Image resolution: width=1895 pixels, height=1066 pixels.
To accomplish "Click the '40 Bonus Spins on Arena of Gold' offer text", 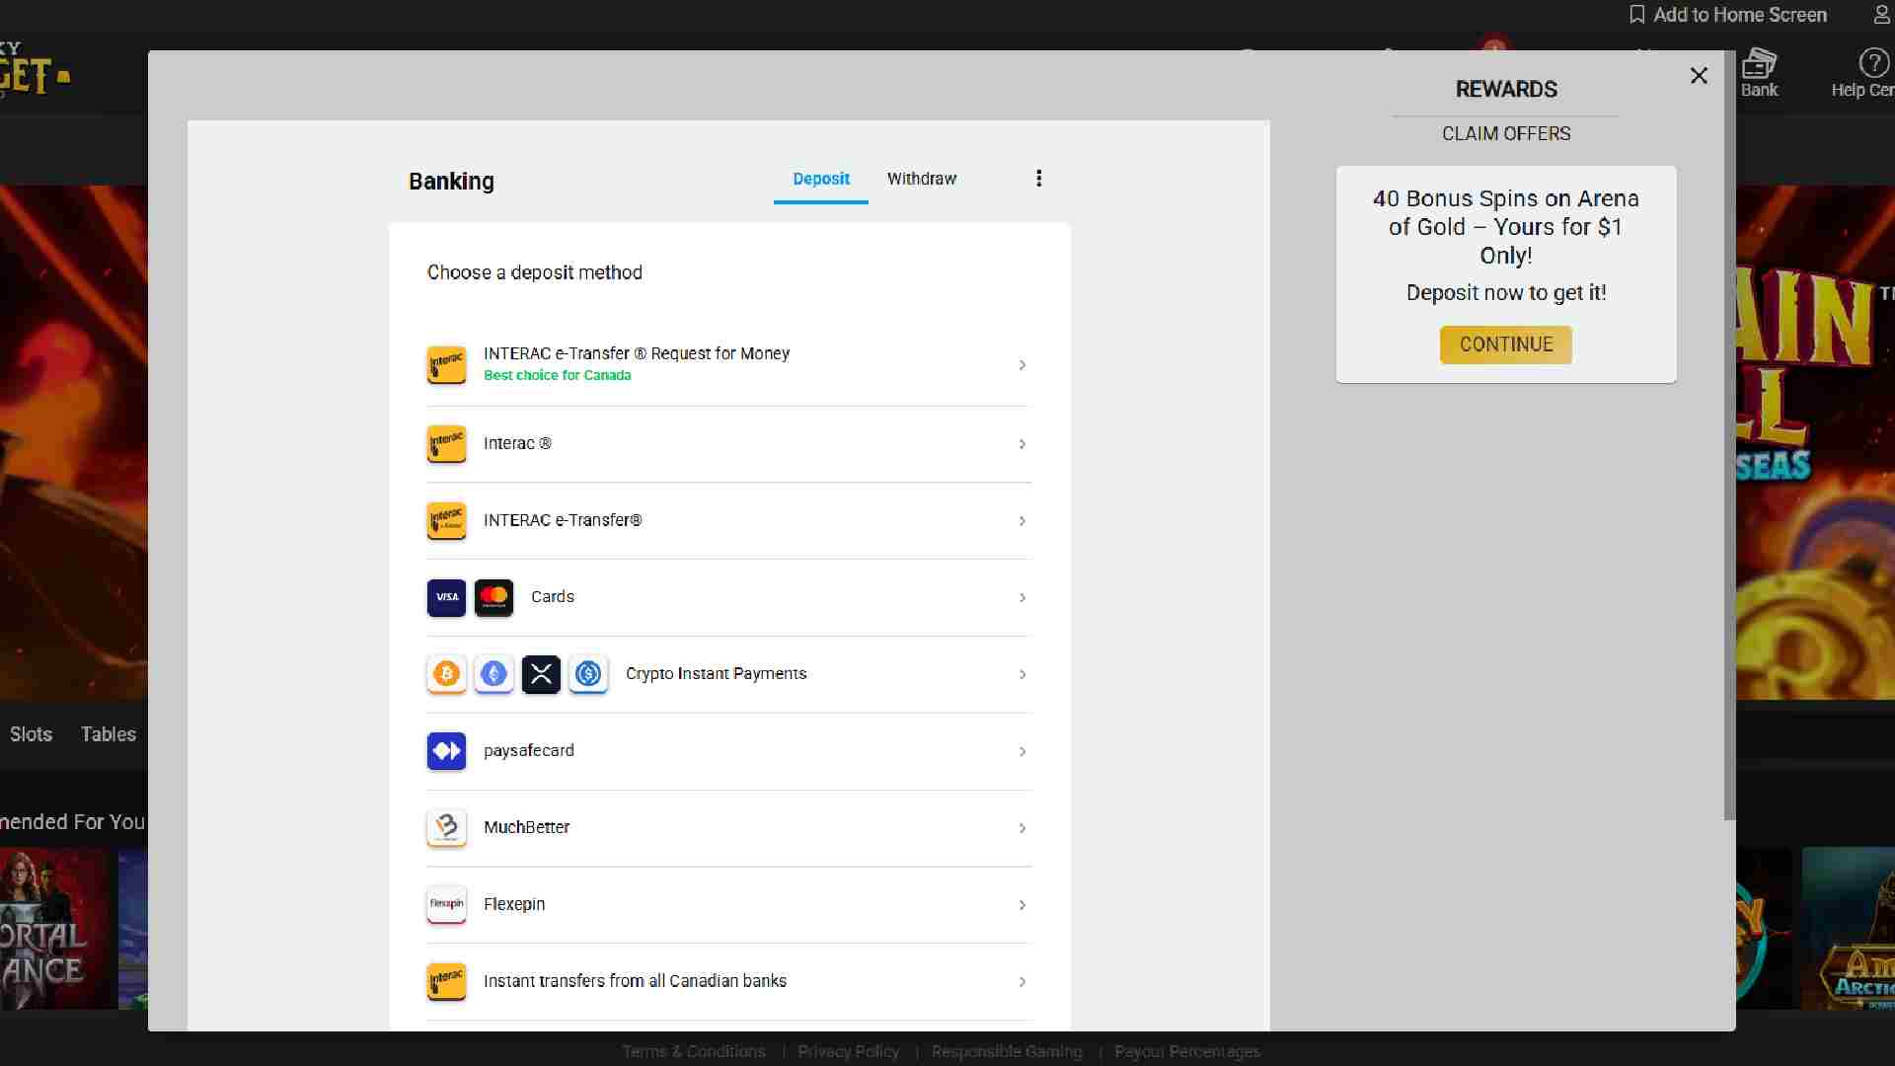I will click(x=1506, y=227).
